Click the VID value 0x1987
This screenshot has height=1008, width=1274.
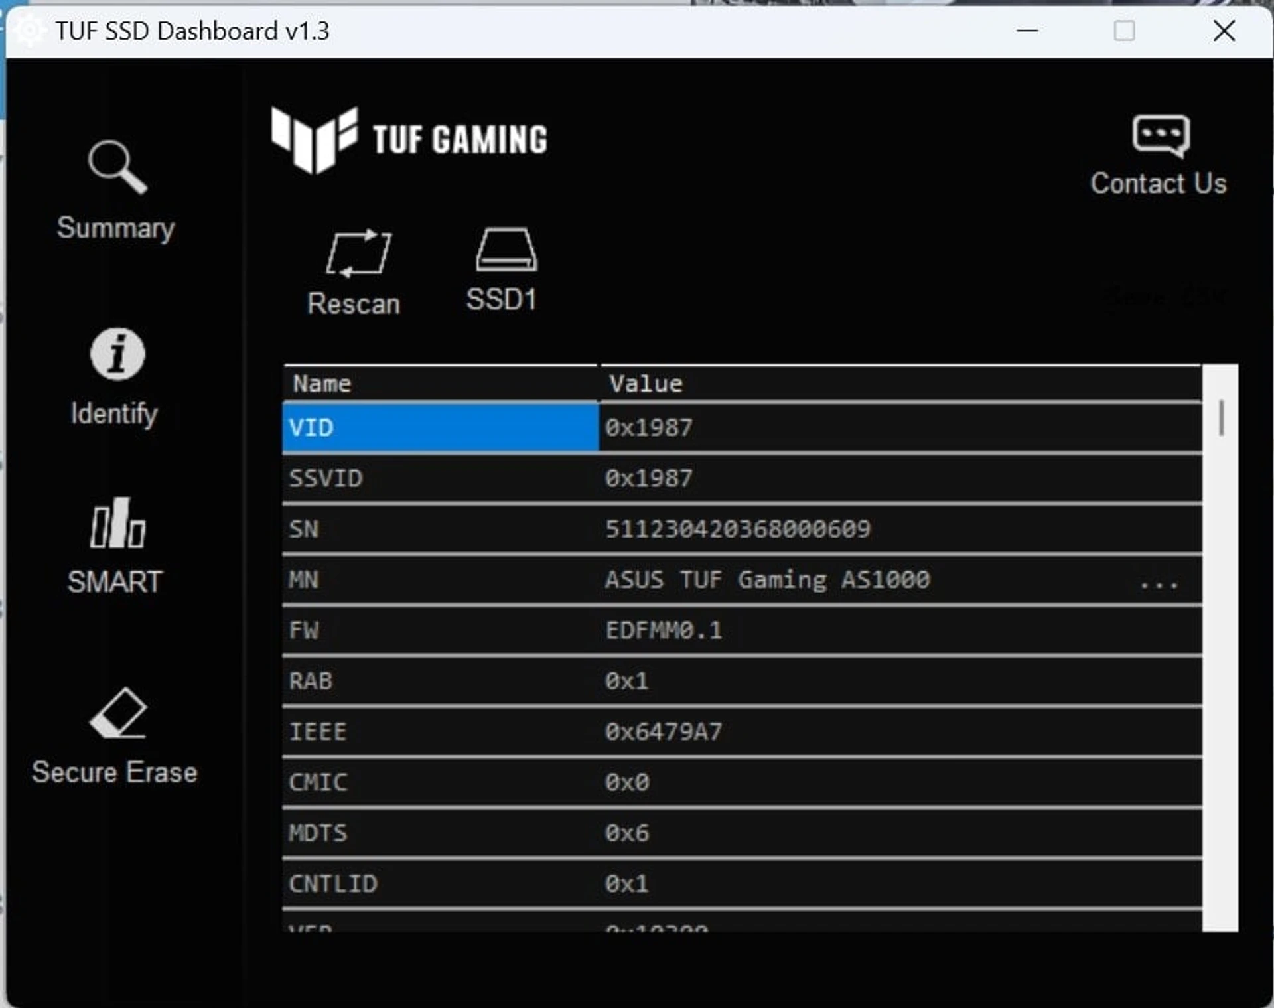click(648, 428)
